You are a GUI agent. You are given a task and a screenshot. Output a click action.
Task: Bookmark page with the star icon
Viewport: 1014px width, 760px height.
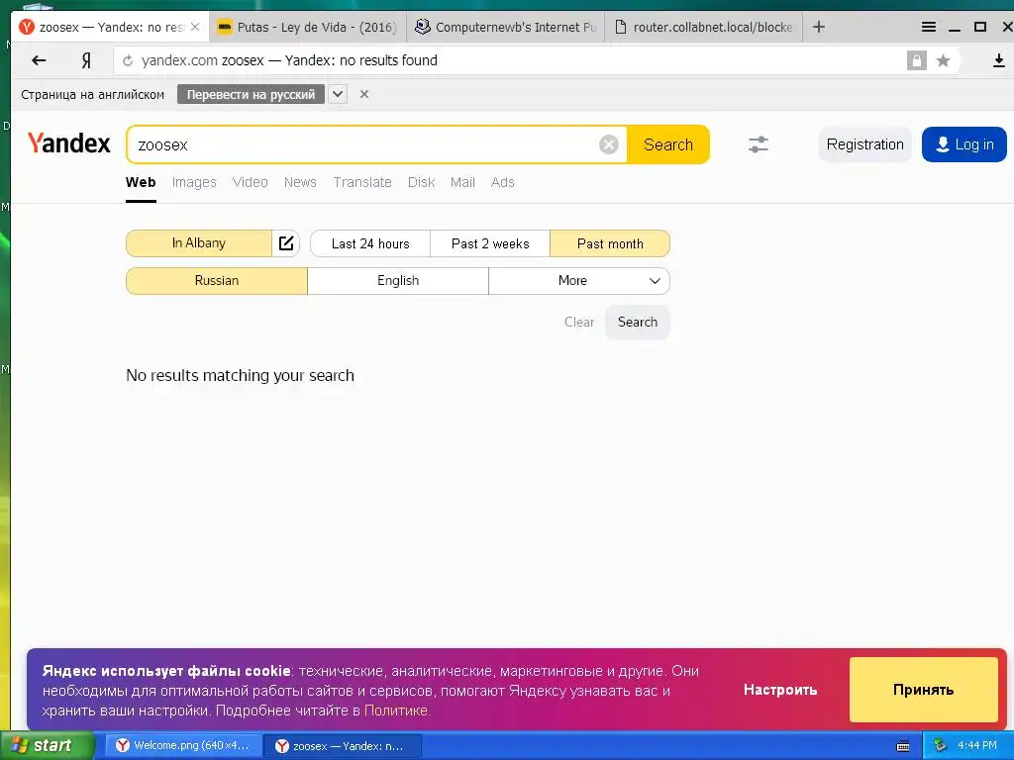click(944, 60)
